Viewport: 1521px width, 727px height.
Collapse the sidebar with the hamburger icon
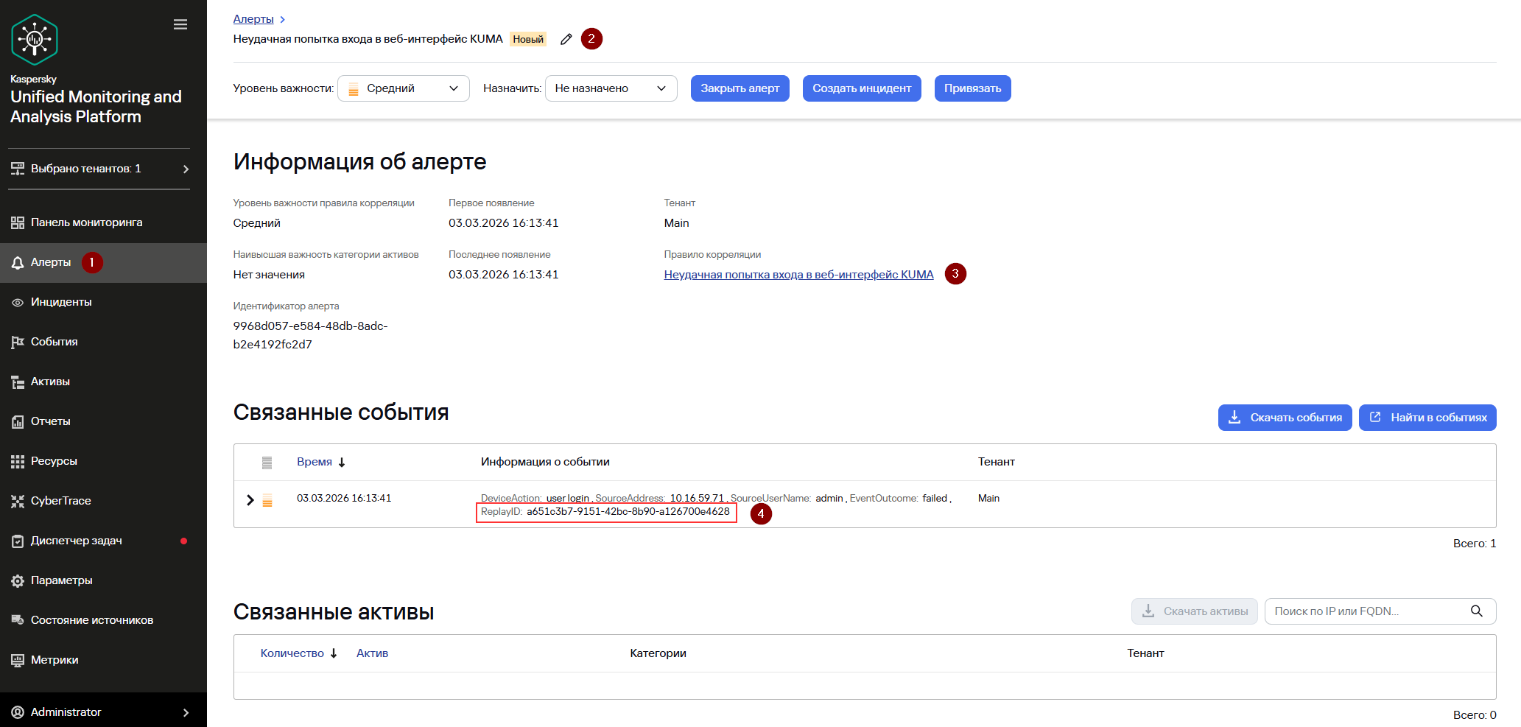[x=180, y=25]
